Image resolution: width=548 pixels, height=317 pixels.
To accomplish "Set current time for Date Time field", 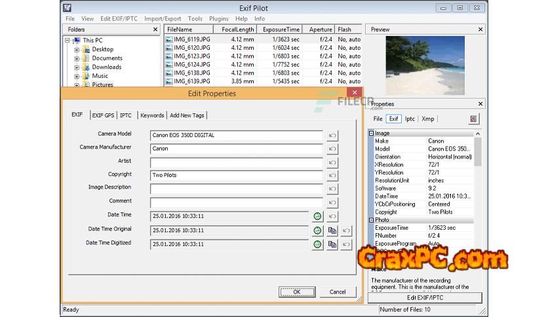I will coord(317,216).
